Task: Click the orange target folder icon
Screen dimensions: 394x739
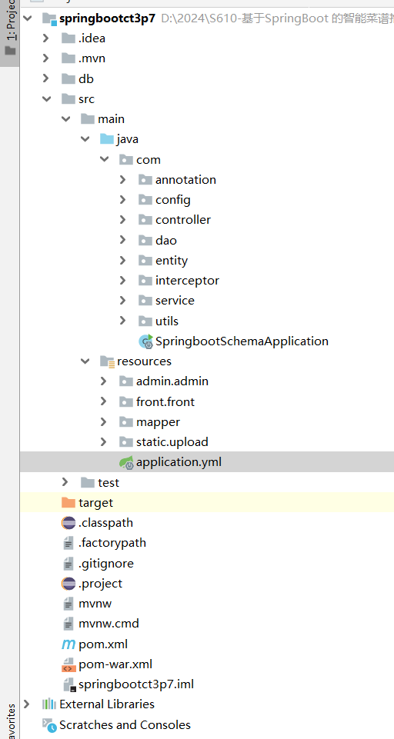Action: coord(68,502)
